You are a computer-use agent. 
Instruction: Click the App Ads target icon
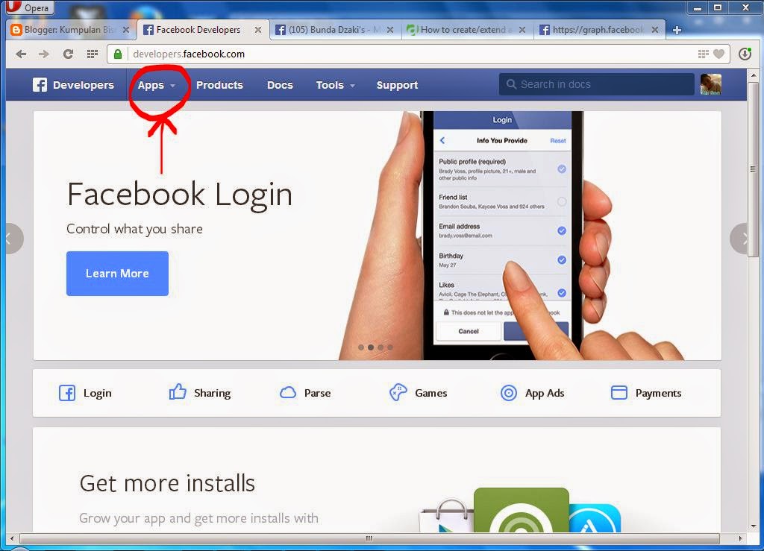pyautogui.click(x=509, y=393)
